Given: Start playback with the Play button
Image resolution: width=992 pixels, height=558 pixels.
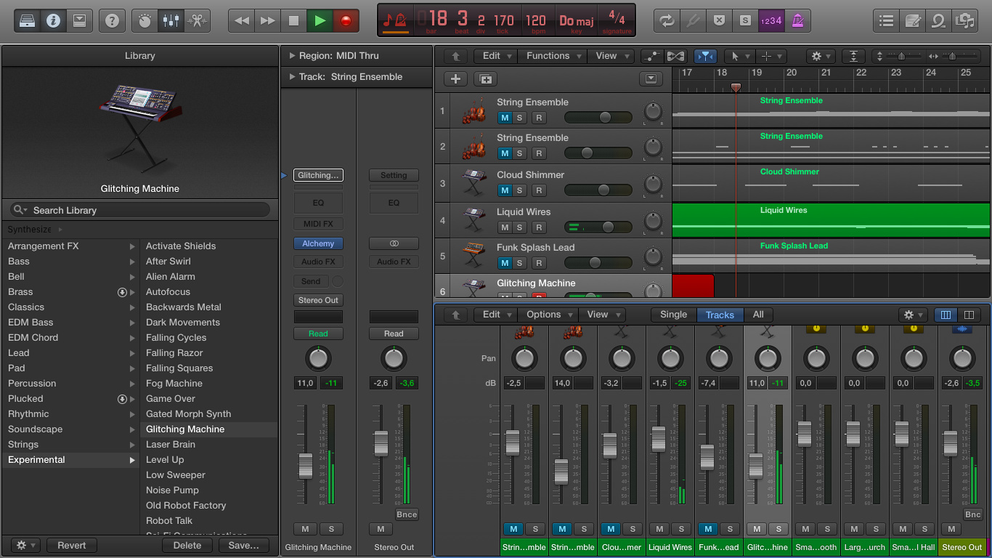Looking at the screenshot, I should pyautogui.click(x=320, y=20).
